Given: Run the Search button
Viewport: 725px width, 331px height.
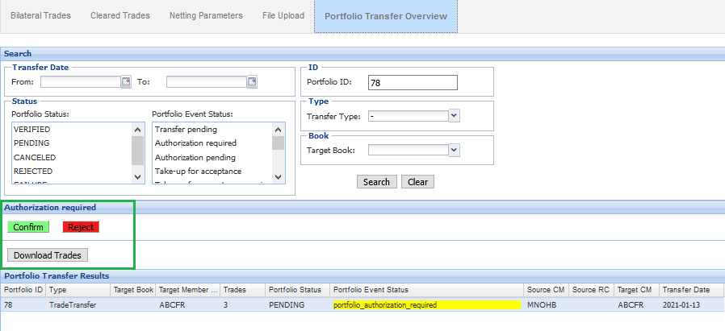Looking at the screenshot, I should click(376, 182).
